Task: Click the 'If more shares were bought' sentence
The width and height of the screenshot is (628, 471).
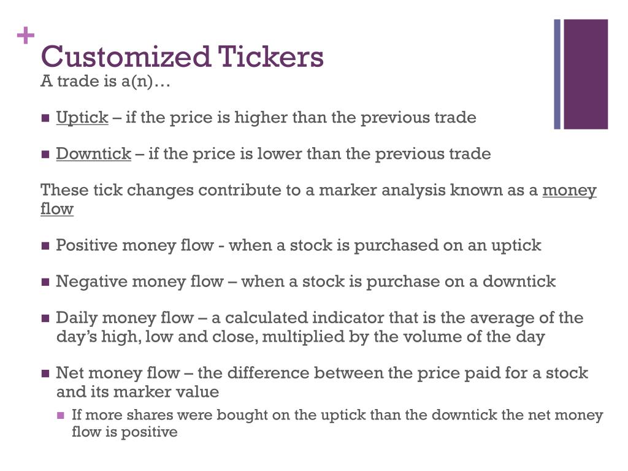Action: pos(337,423)
